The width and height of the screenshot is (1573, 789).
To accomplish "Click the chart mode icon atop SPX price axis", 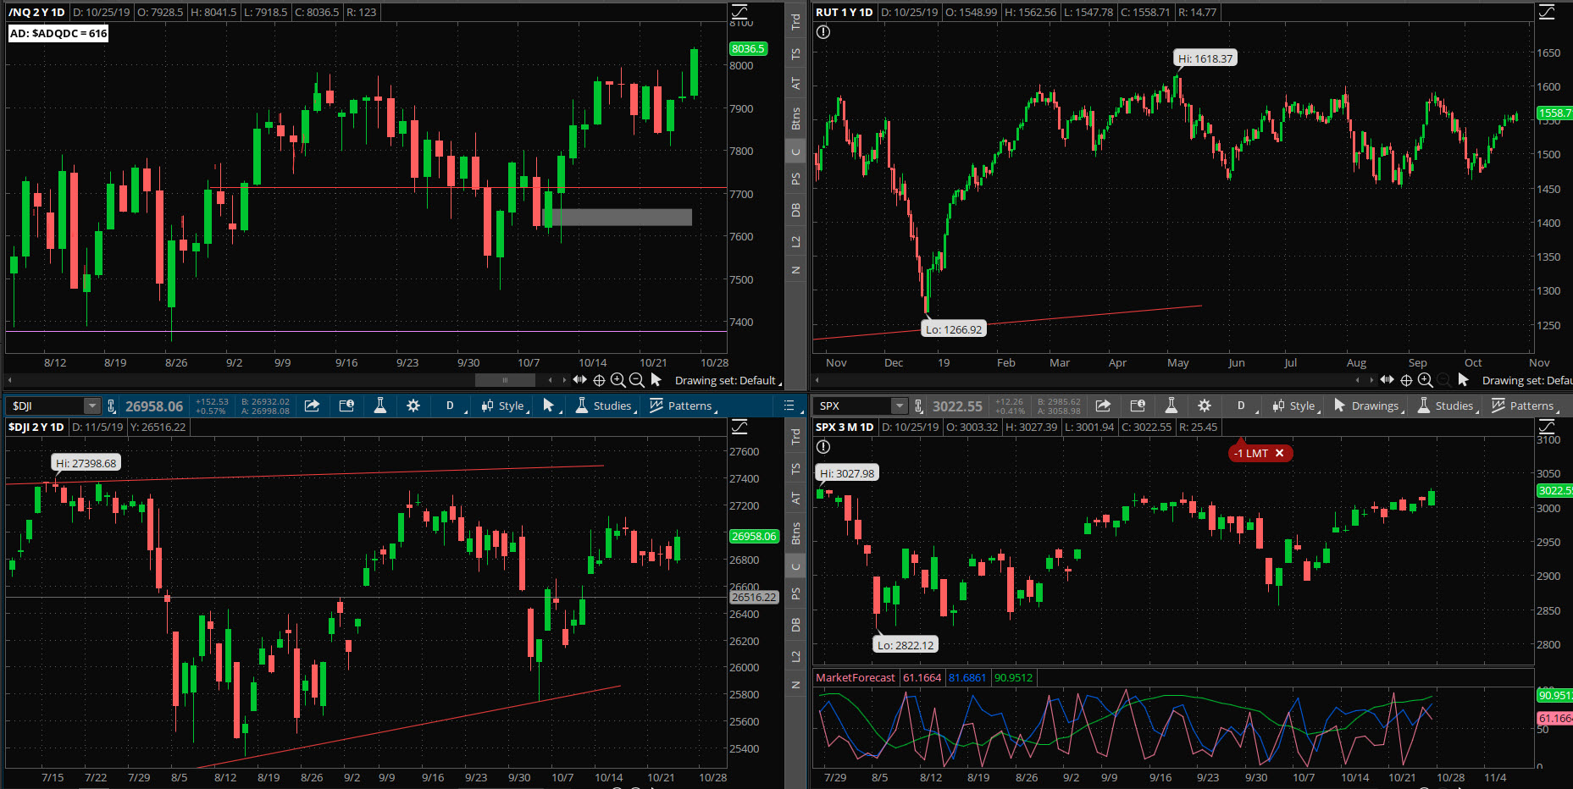I will tap(1547, 427).
